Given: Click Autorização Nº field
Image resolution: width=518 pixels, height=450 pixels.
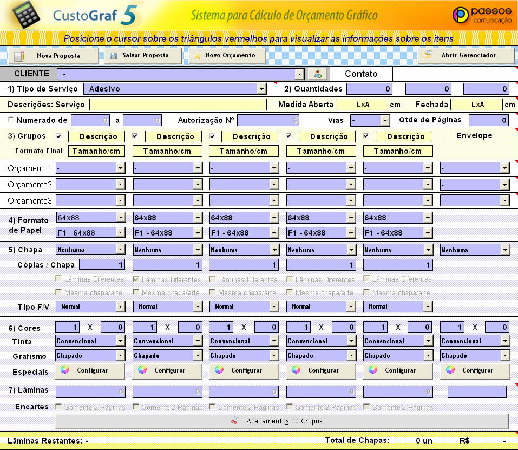Looking at the screenshot, I should click(268, 120).
